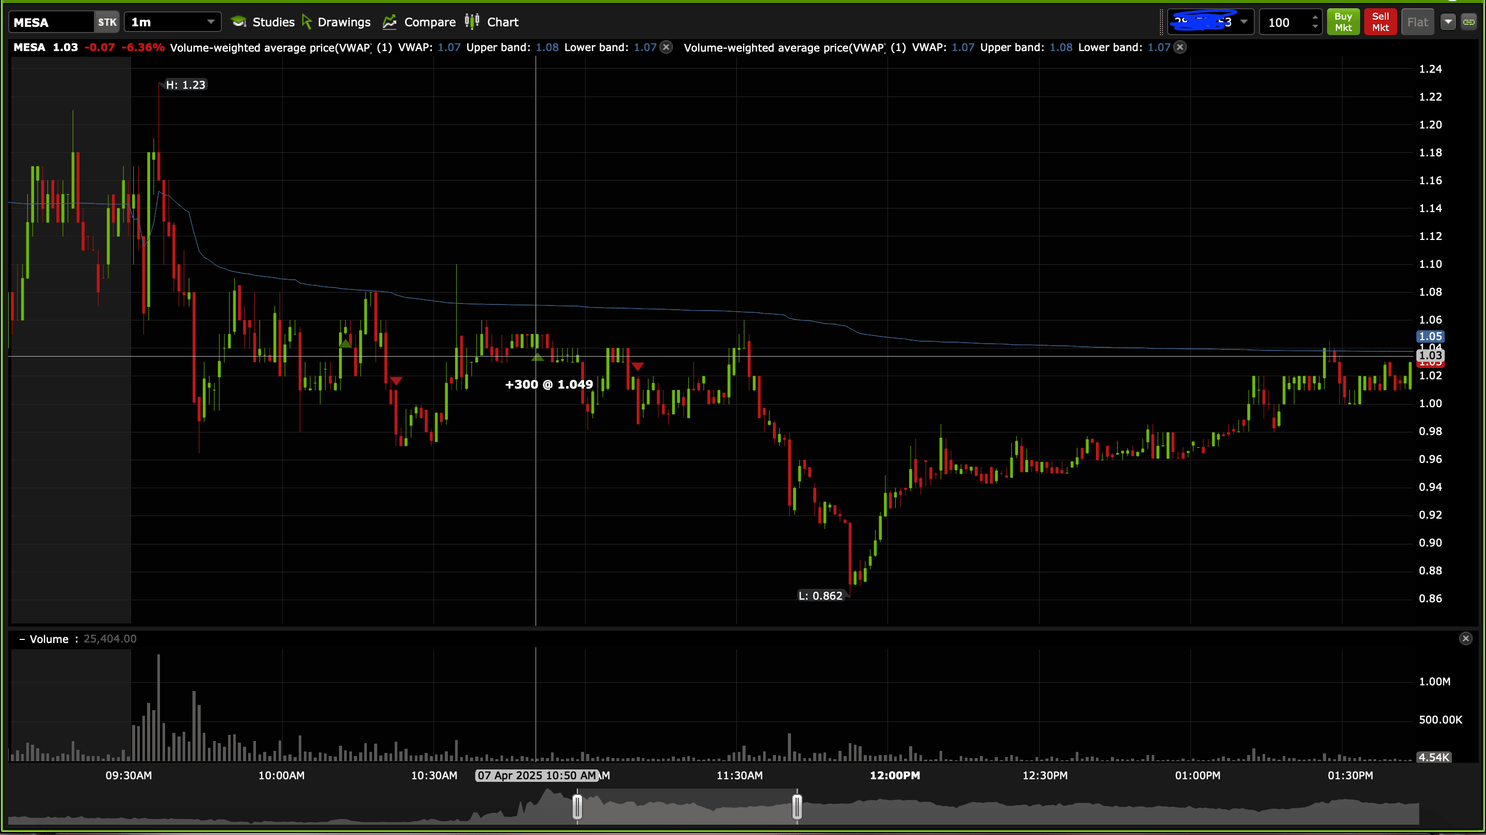This screenshot has width=1486, height=835.
Task: Remove the first VWAP study
Action: tap(666, 47)
